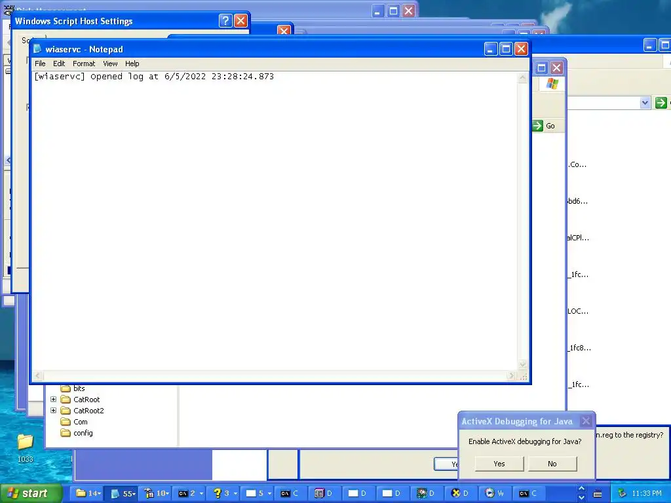671x503 pixels.
Task: Click Yes in ActiveX Debugging for Java
Action: tap(499, 464)
